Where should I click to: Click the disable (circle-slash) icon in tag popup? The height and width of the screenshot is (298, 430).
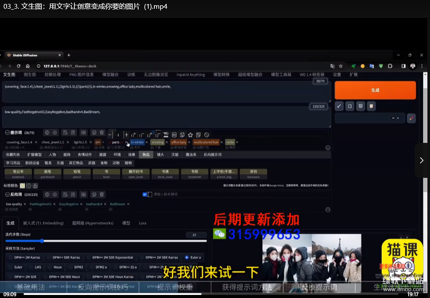point(206,135)
